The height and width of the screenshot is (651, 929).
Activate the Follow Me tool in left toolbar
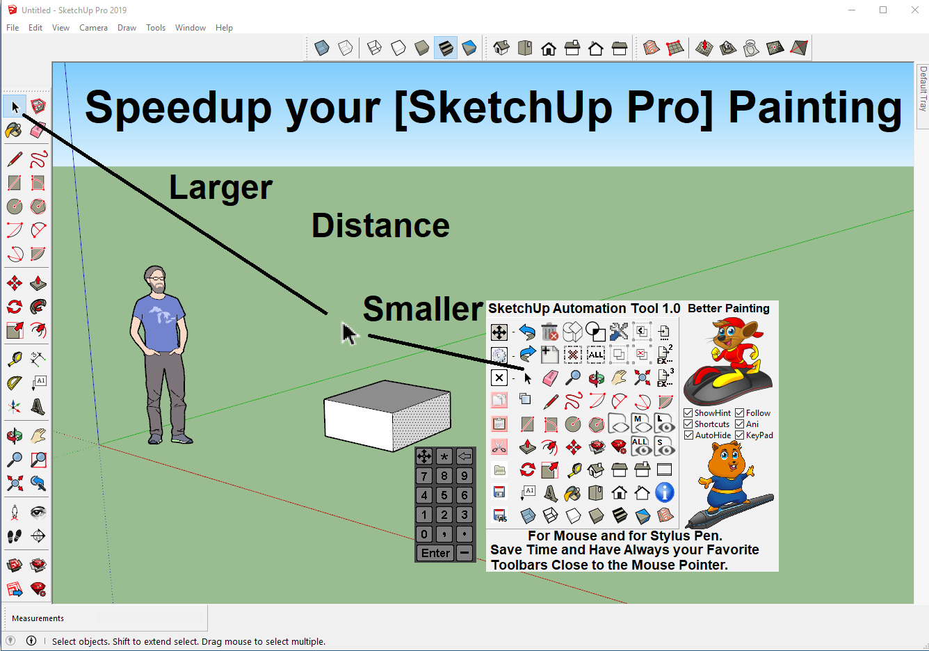tap(38, 307)
